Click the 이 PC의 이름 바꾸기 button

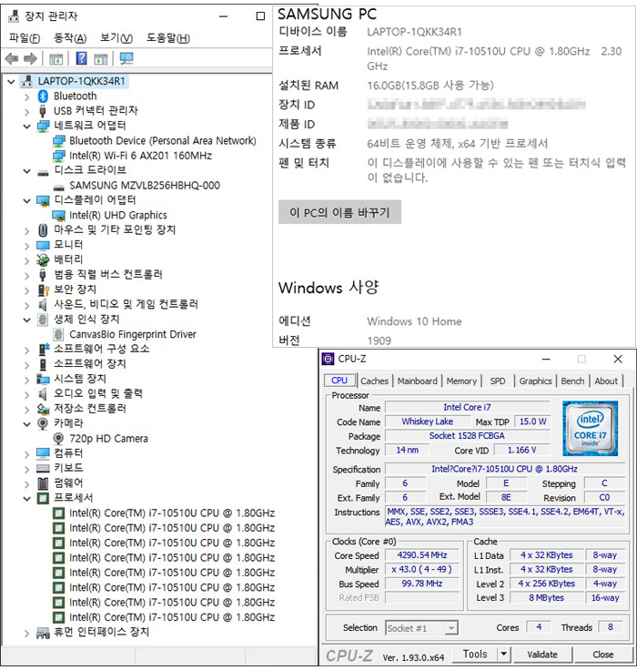pos(339,212)
